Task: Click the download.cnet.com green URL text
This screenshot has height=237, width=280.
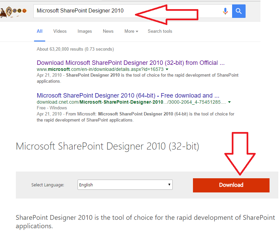Action: click(x=131, y=102)
